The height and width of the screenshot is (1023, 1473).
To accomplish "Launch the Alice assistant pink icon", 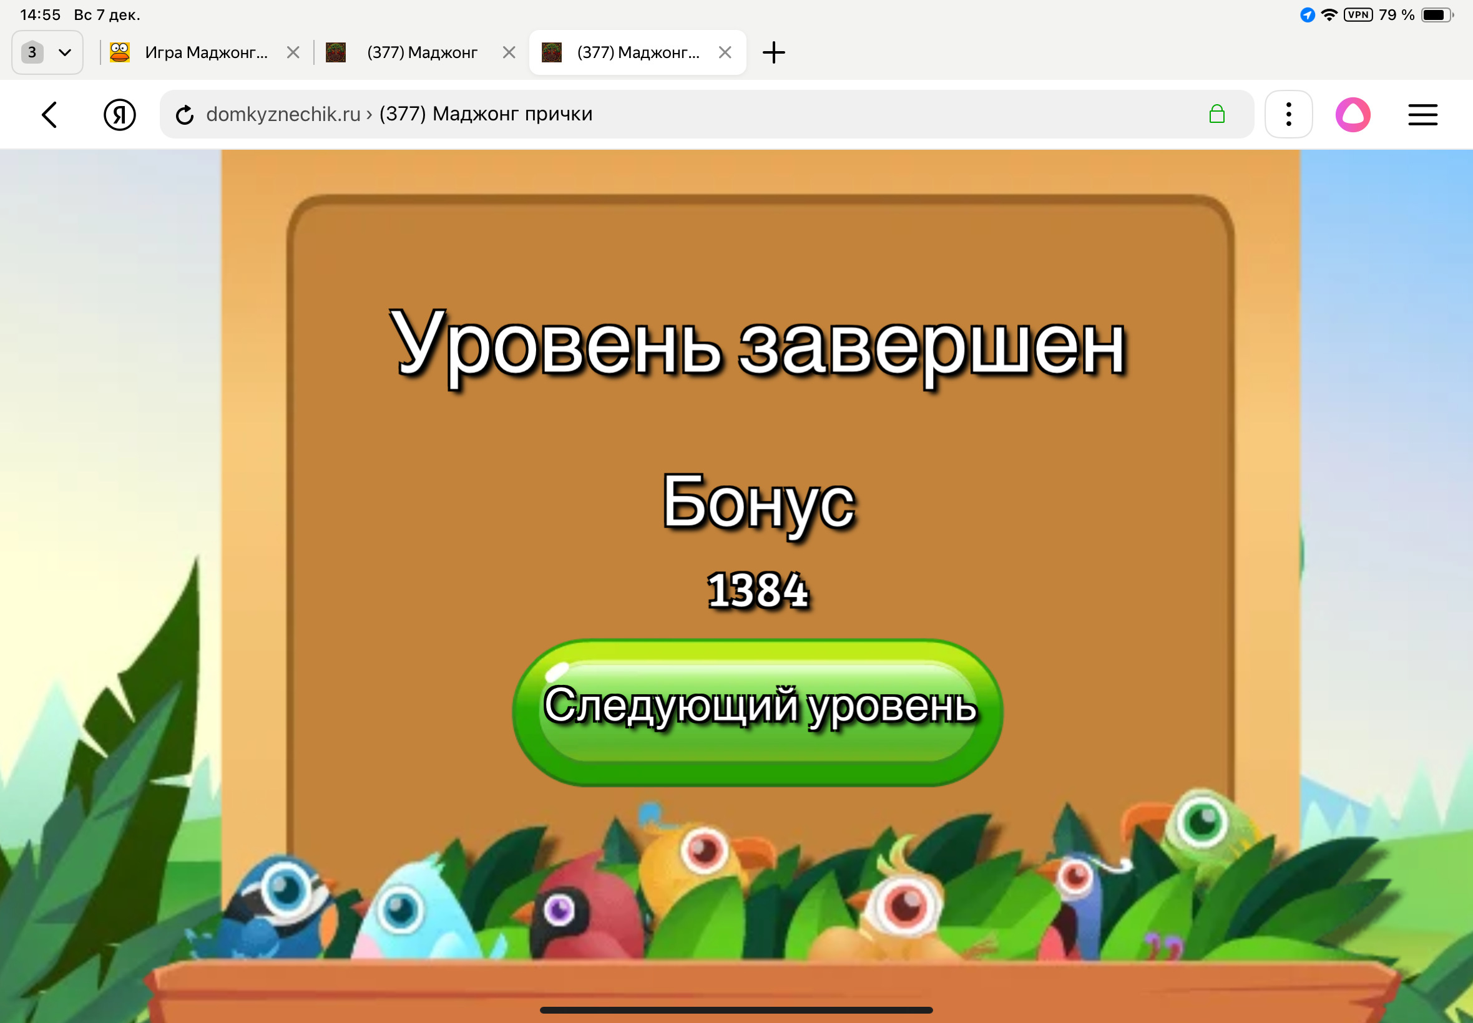I will click(1353, 115).
